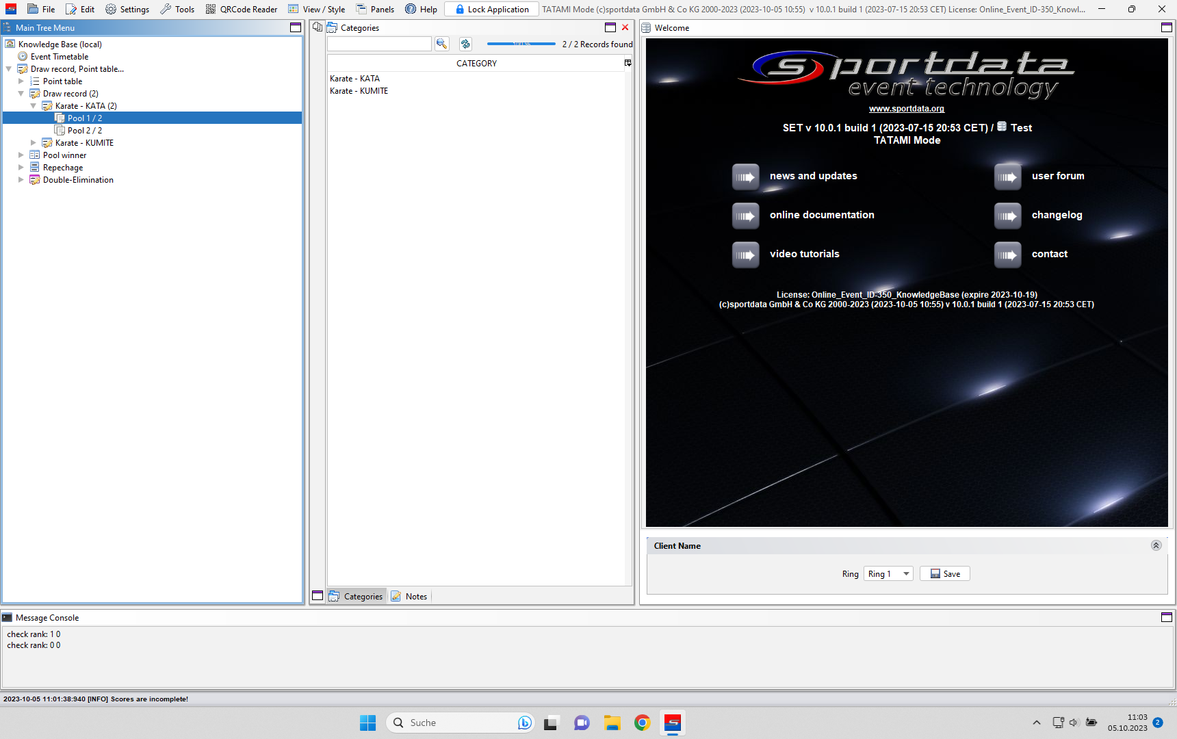Maximize the Message Console panel
The height and width of the screenshot is (739, 1177).
tap(1167, 617)
